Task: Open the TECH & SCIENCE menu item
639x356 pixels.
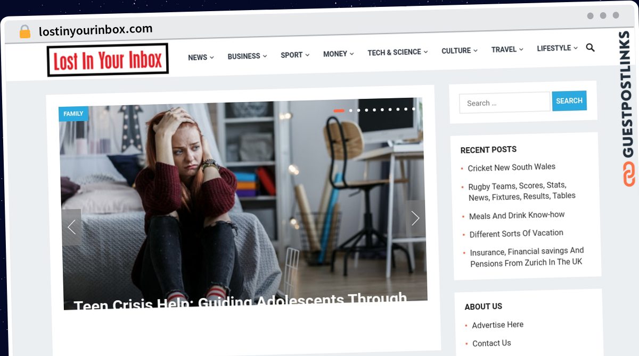Action: click(x=394, y=52)
